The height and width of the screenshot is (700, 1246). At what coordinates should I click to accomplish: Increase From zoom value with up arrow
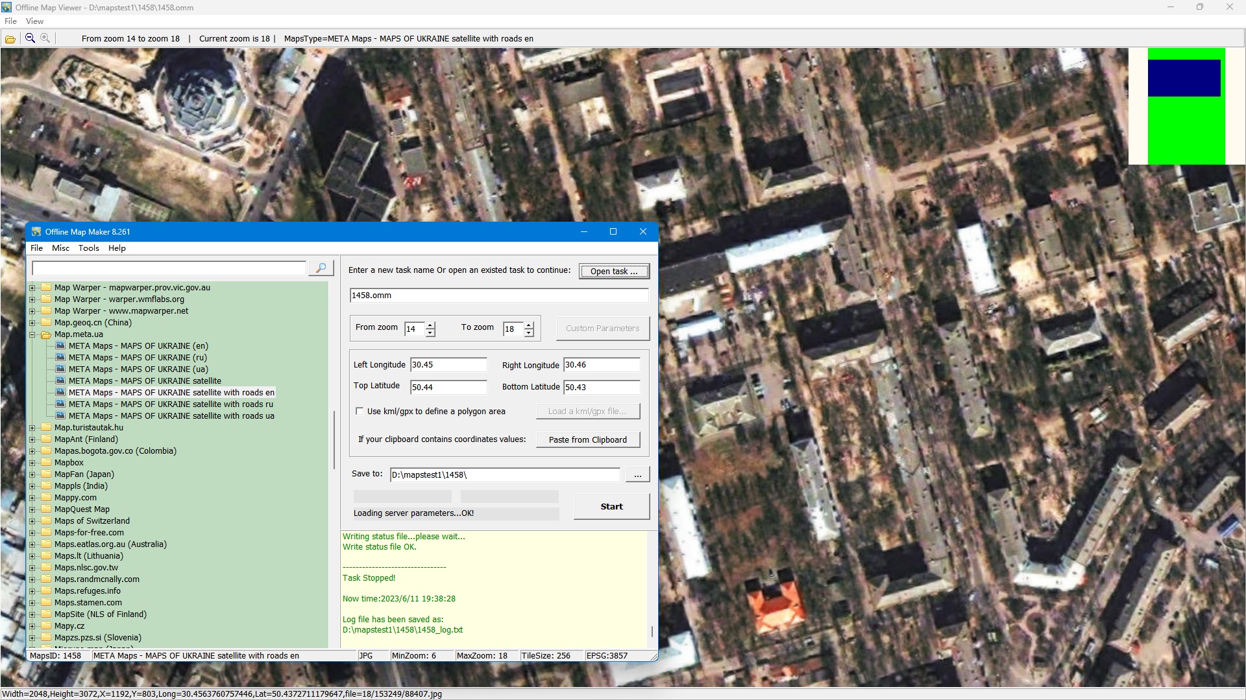tap(430, 325)
